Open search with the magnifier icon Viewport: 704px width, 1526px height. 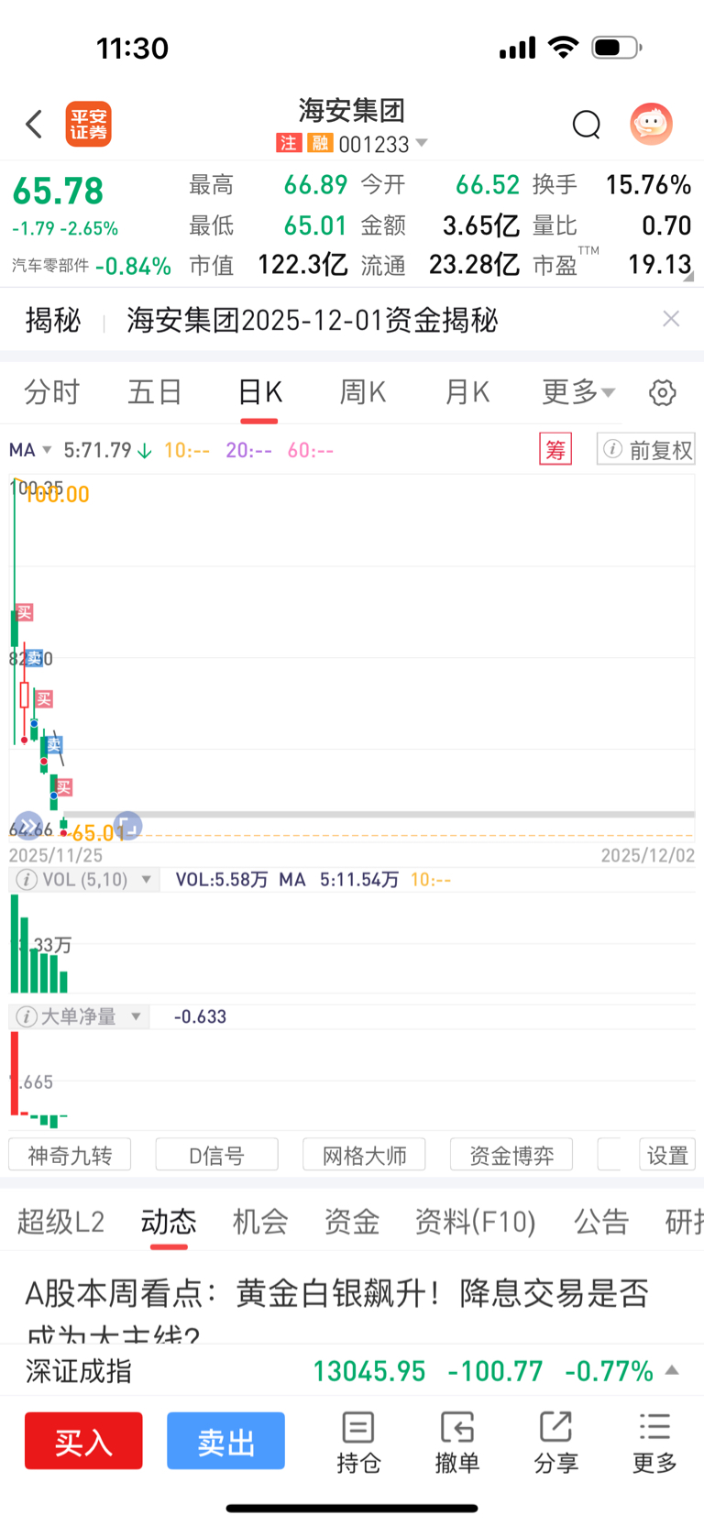(x=586, y=124)
